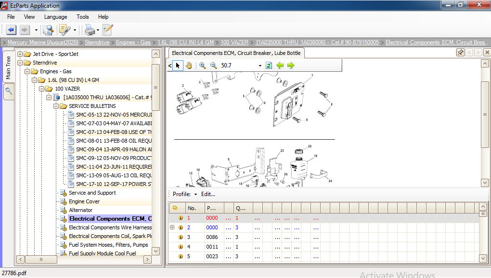Follow the 1.6L (98 CU IN) L4 GM breadcrumb
Screen dimensions: 491x278
coord(185,42)
